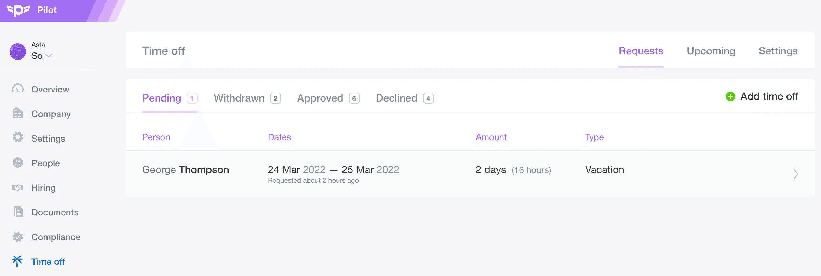Click the Pilot brand name in header

(x=47, y=10)
